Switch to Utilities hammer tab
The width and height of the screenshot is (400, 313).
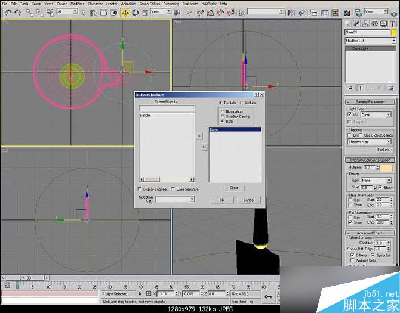(x=392, y=24)
